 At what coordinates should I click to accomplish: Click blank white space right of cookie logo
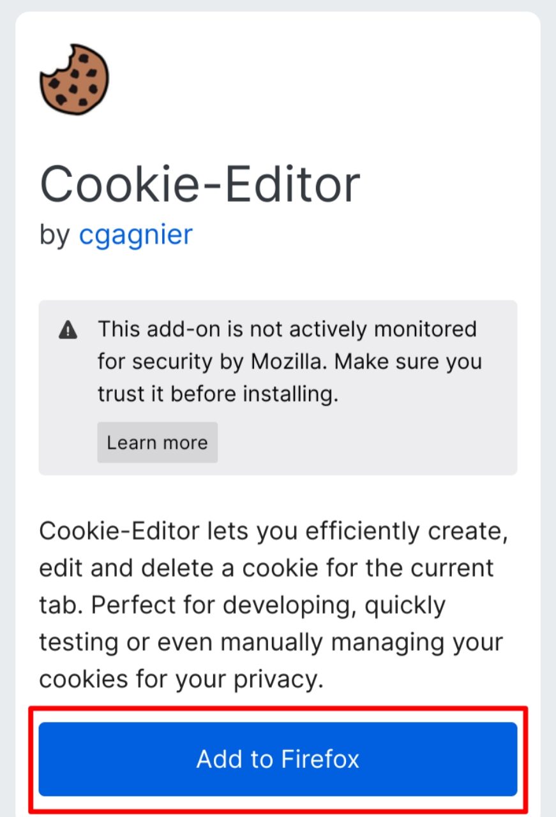(x=319, y=80)
